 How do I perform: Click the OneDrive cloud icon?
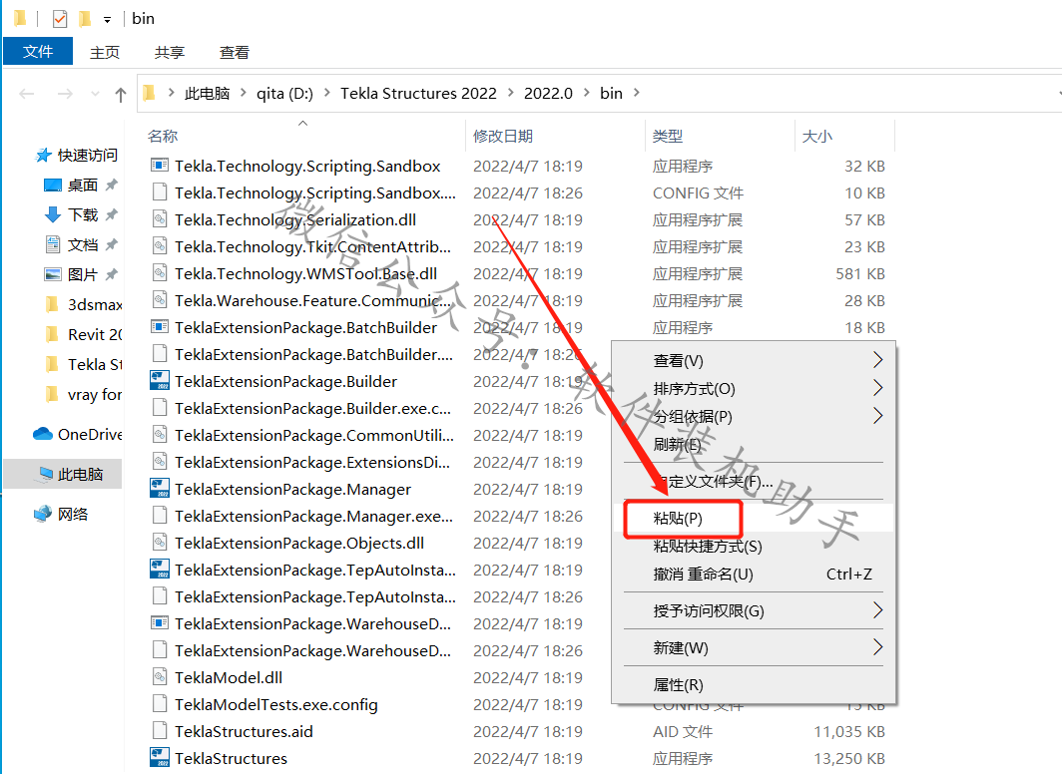tap(43, 434)
